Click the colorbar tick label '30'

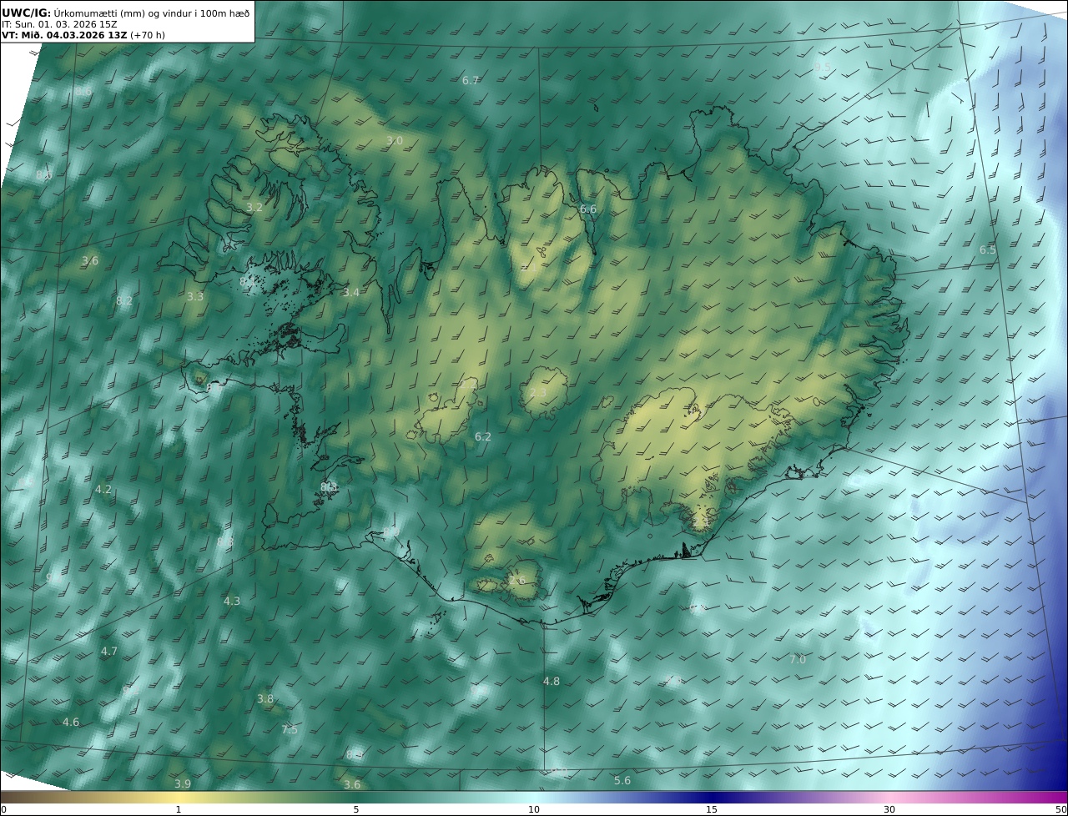tap(889, 809)
